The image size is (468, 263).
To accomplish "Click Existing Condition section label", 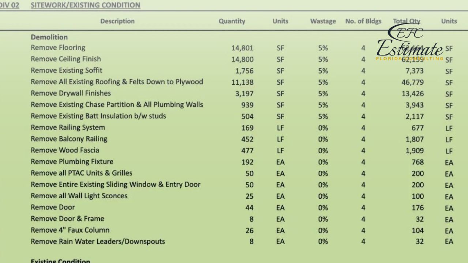I will click(60, 261).
